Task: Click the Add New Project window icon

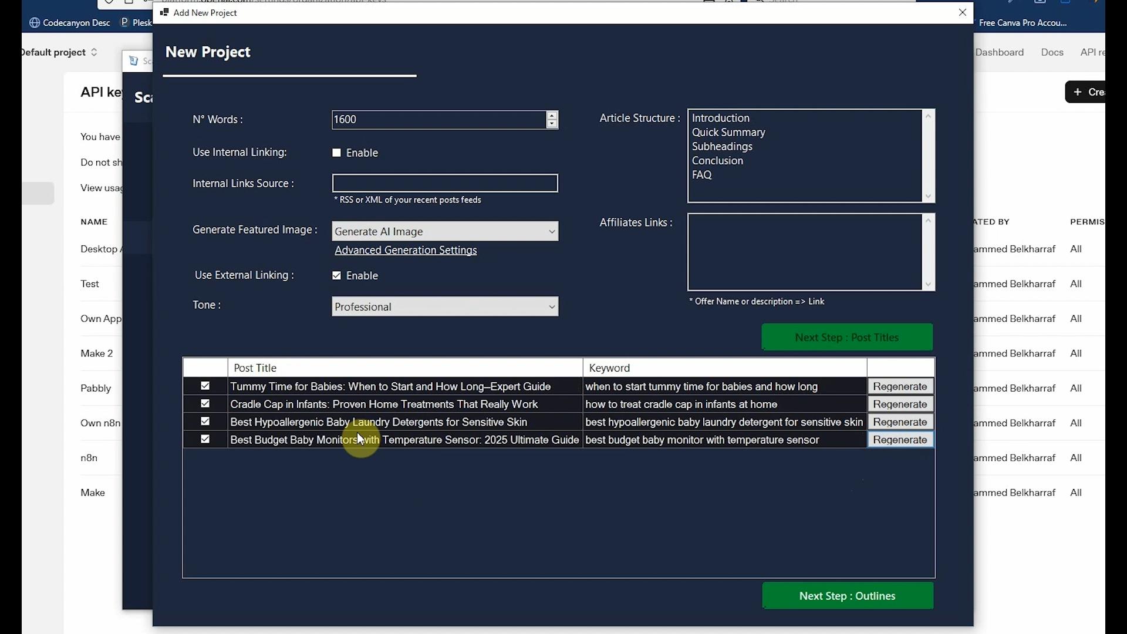Action: [165, 12]
